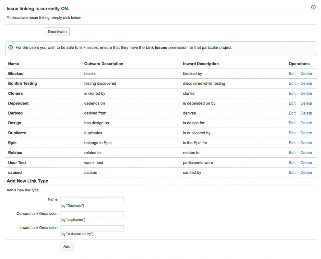The image size is (321, 259).
Task: Click the help question mark icon
Action: coord(313,7)
